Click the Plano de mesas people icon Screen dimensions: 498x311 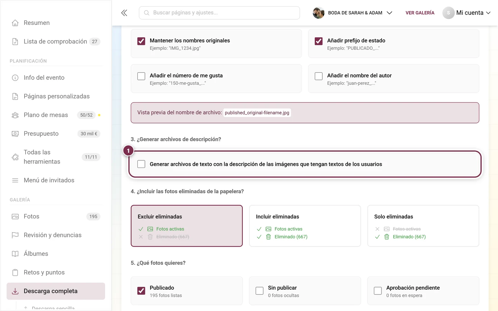pyautogui.click(x=15, y=115)
